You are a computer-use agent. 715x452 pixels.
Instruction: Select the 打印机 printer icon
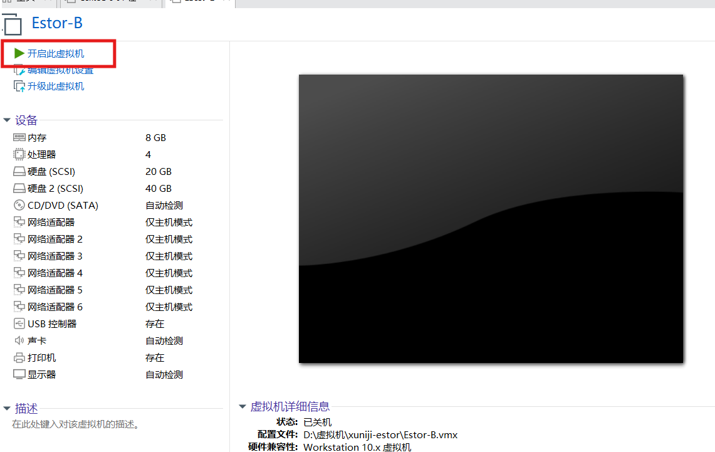[18, 357]
